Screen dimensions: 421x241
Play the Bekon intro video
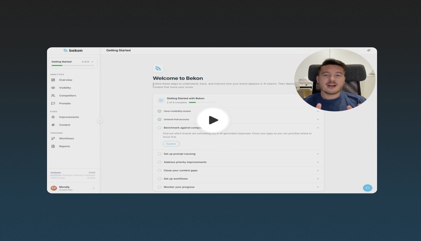pos(213,120)
